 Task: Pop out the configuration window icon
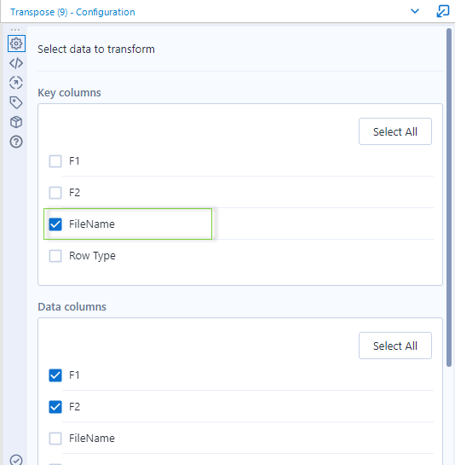click(x=443, y=12)
